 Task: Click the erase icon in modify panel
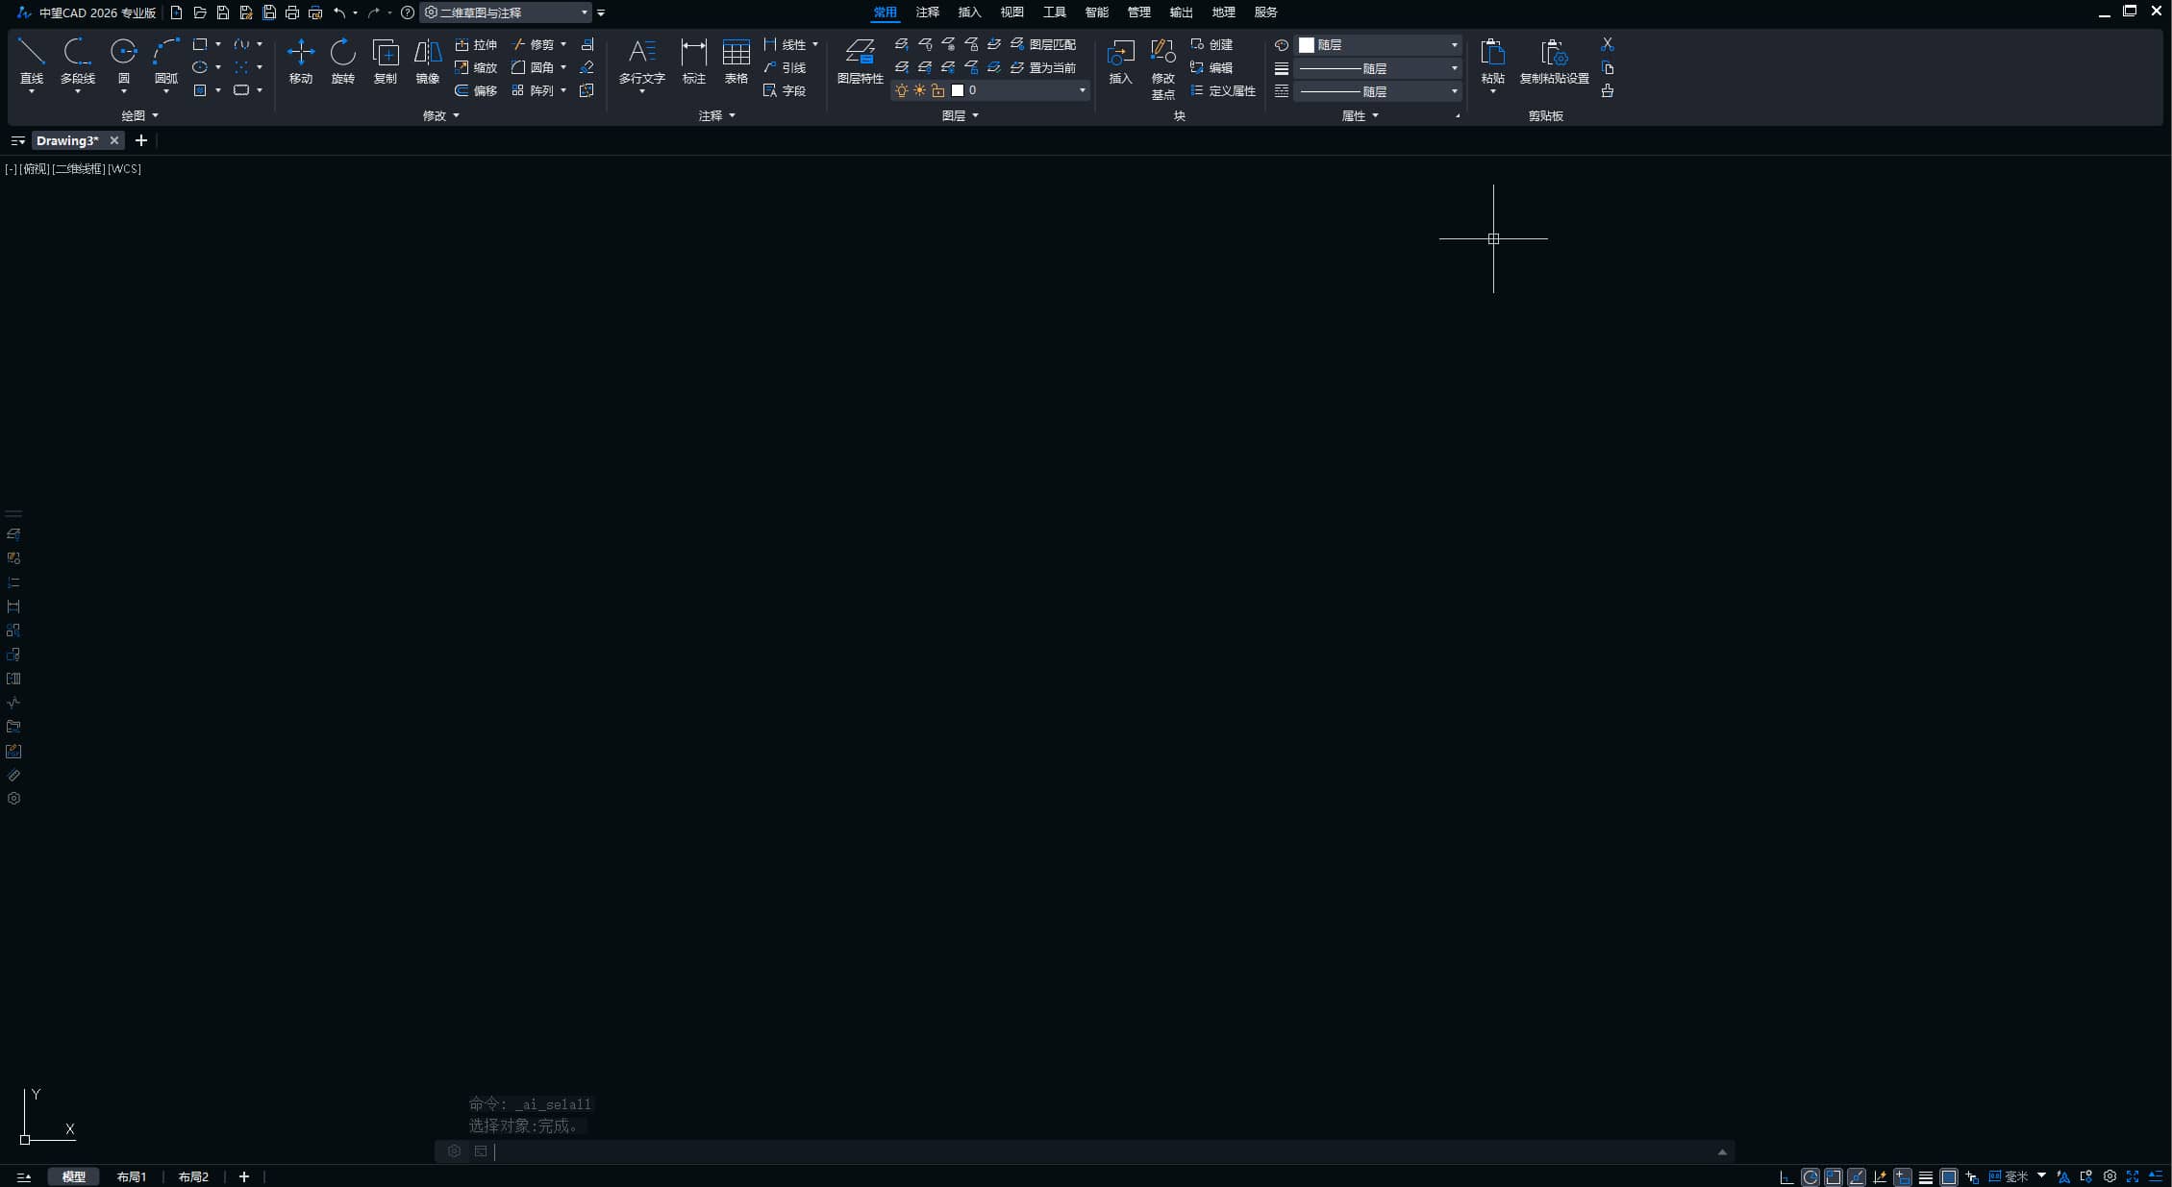coord(587,67)
